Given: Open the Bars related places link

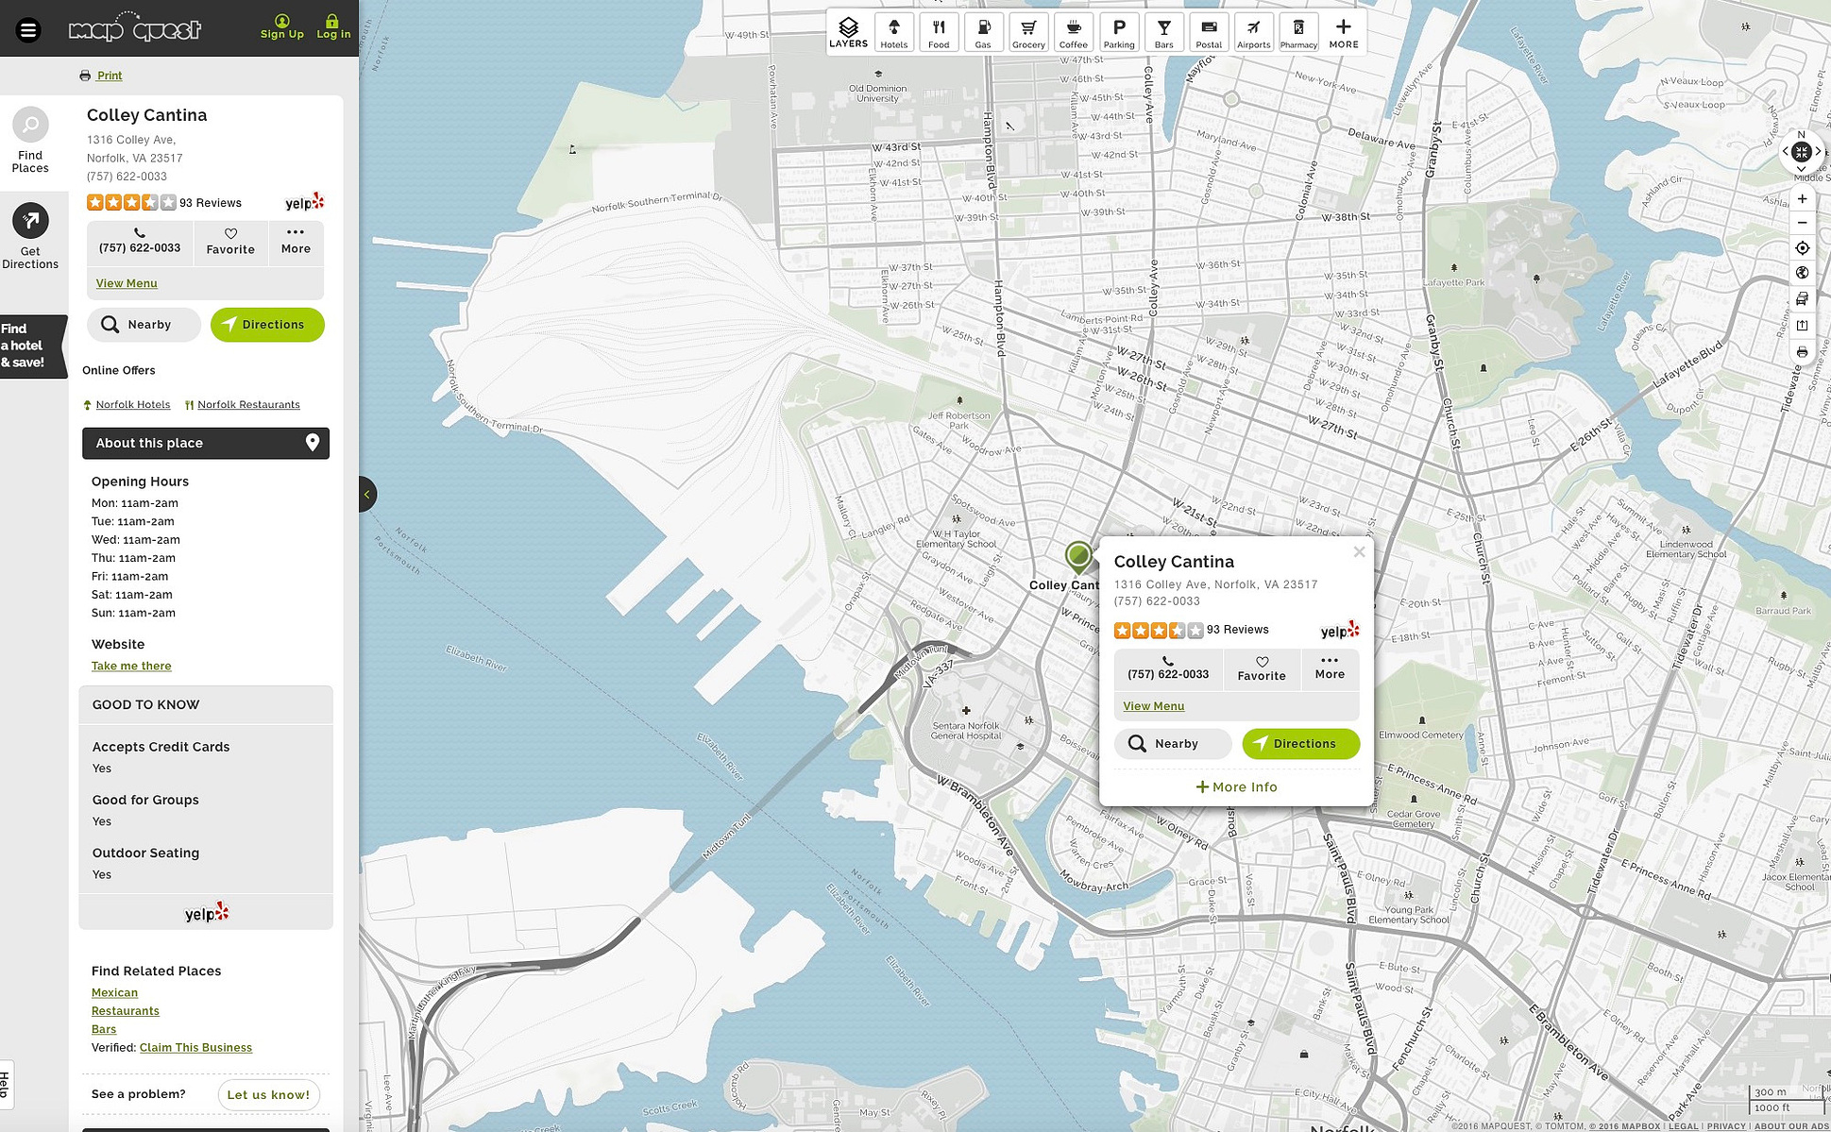Looking at the screenshot, I should pyautogui.click(x=104, y=1030).
